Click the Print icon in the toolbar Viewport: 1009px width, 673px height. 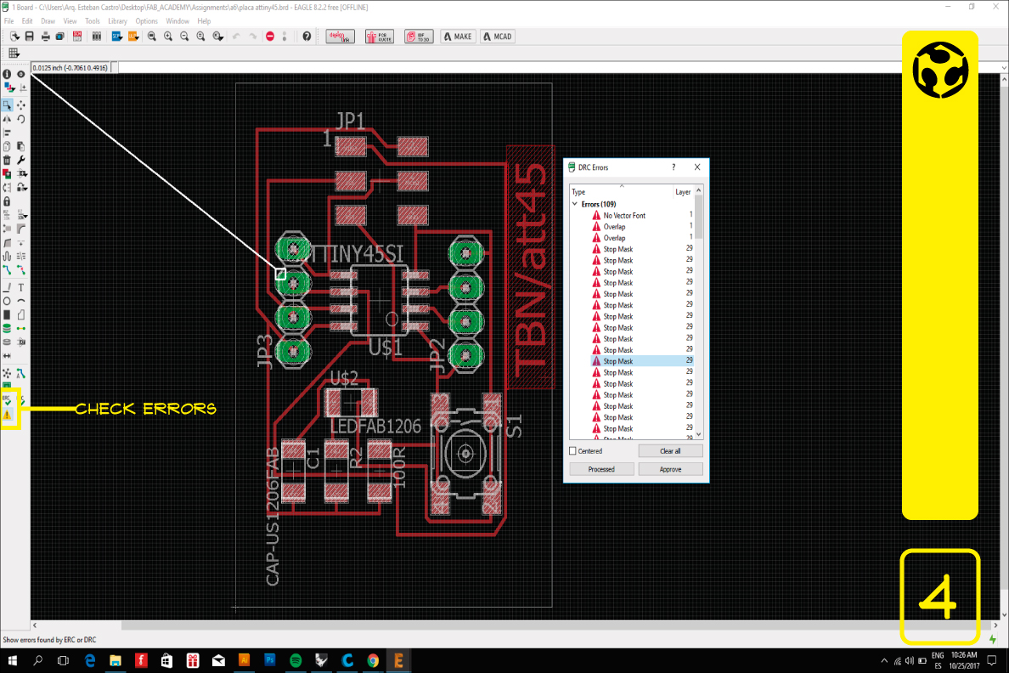coord(44,37)
